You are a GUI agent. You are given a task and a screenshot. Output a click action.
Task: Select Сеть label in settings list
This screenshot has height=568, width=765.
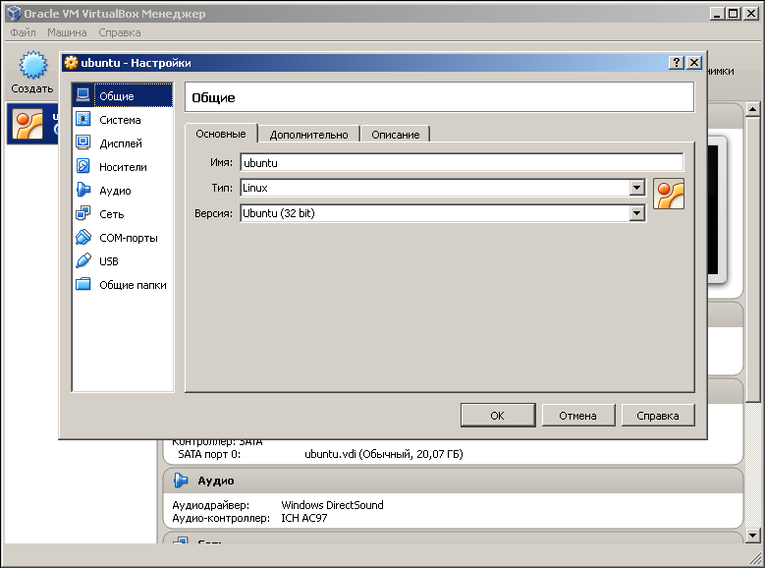point(112,214)
